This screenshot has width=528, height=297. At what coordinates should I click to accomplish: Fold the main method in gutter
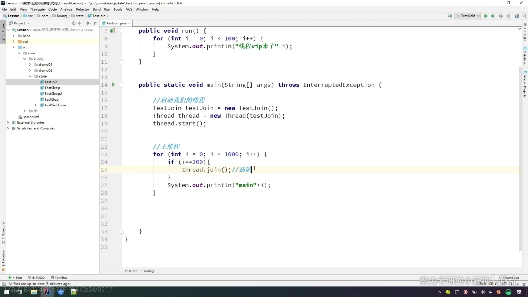[x=122, y=85]
